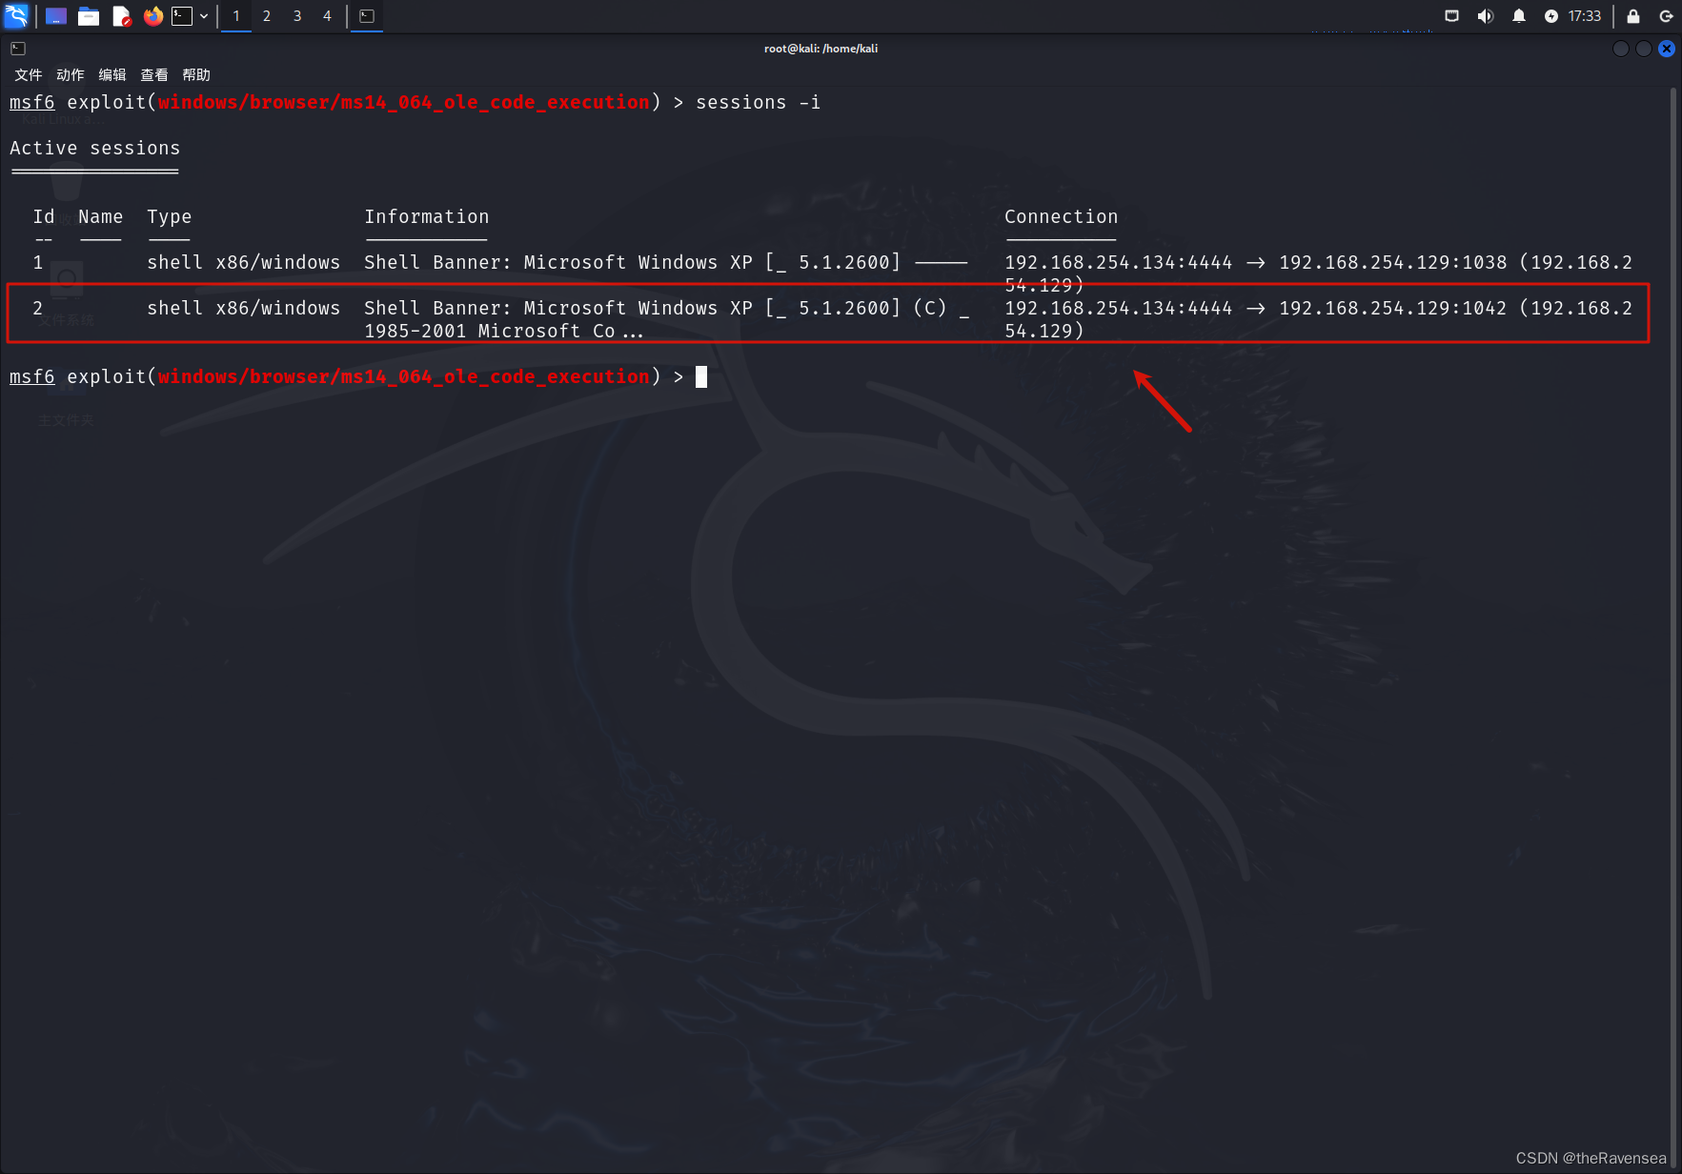Click the 'Connection' column header

(x=1061, y=216)
